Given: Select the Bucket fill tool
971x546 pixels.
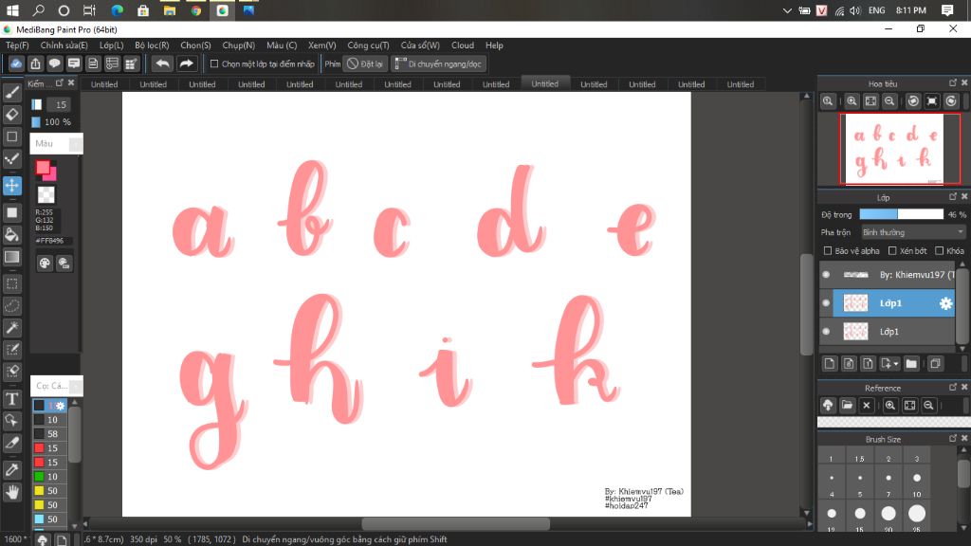Looking at the screenshot, I should [x=12, y=235].
